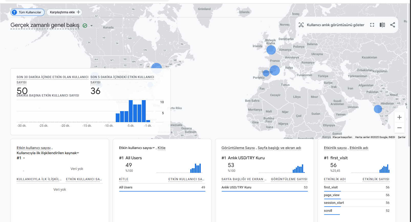Open Kullanıcı anlık görüntüsünü göster
Viewport: 411px width, 222px height.
click(x=335, y=25)
